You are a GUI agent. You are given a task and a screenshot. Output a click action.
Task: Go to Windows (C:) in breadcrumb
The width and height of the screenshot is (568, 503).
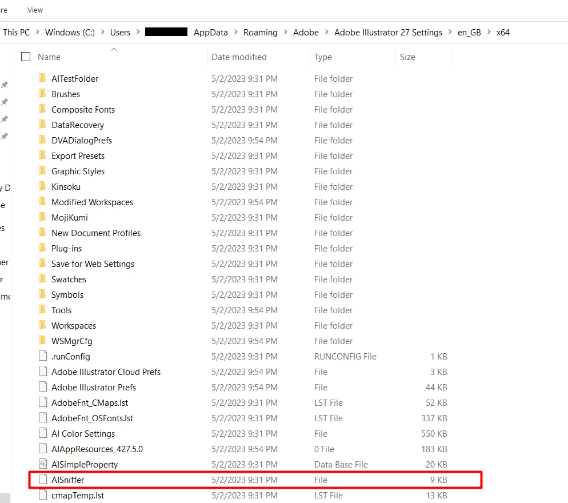tap(70, 32)
